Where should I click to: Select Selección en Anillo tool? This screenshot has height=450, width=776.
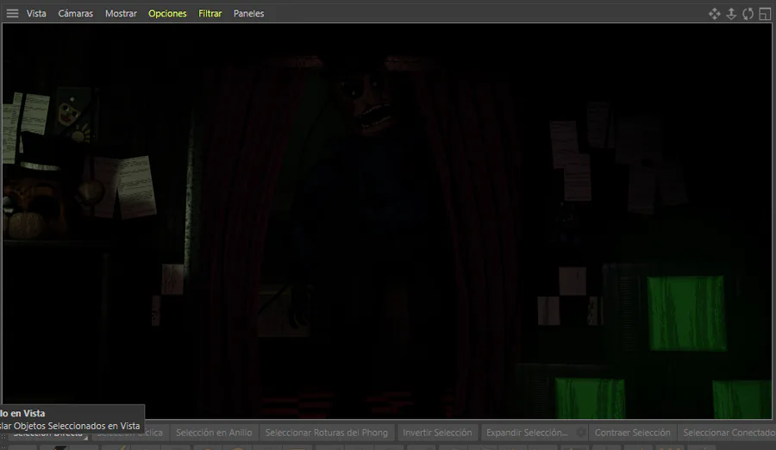tap(214, 433)
